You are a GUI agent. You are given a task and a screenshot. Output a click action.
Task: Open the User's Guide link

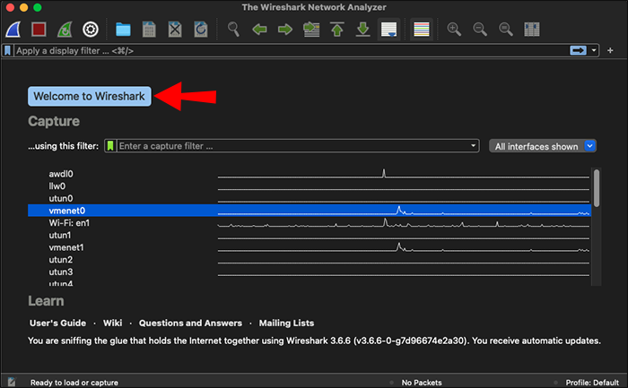57,323
